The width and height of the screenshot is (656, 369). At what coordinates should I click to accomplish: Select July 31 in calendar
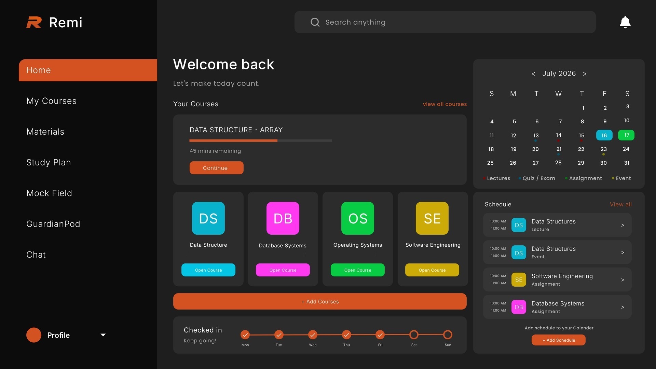tap(627, 163)
